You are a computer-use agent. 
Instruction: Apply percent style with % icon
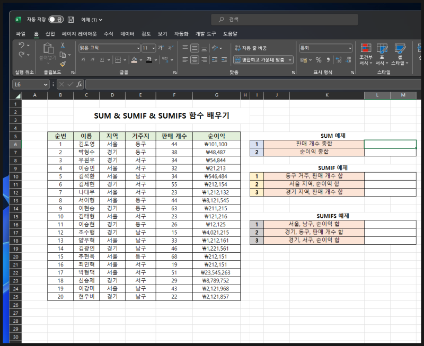[x=319, y=60]
